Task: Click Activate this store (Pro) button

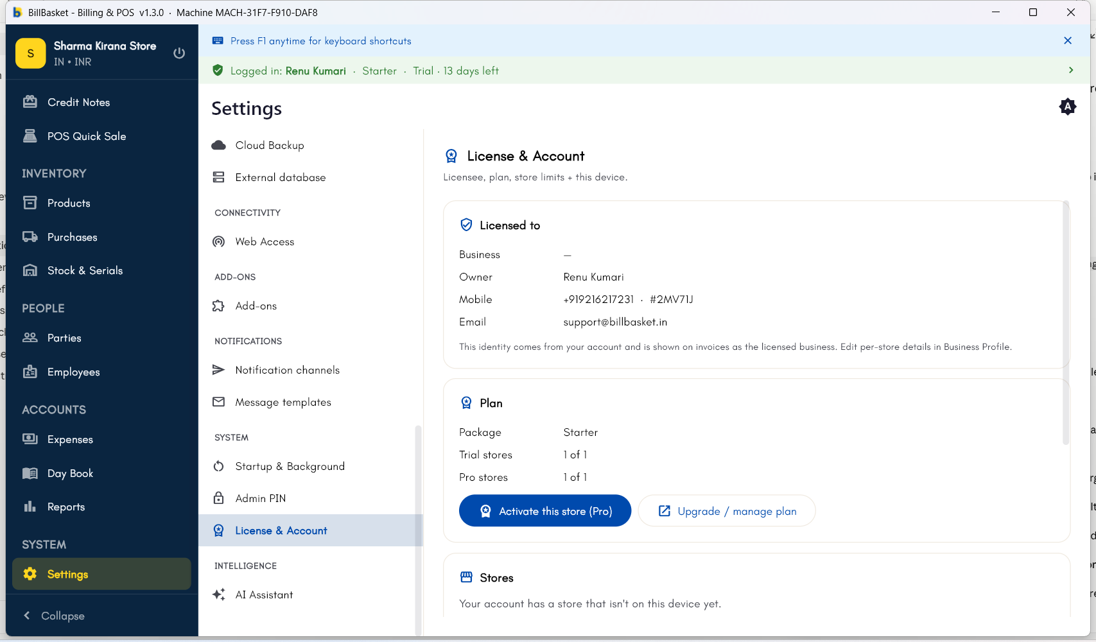Action: (x=545, y=510)
